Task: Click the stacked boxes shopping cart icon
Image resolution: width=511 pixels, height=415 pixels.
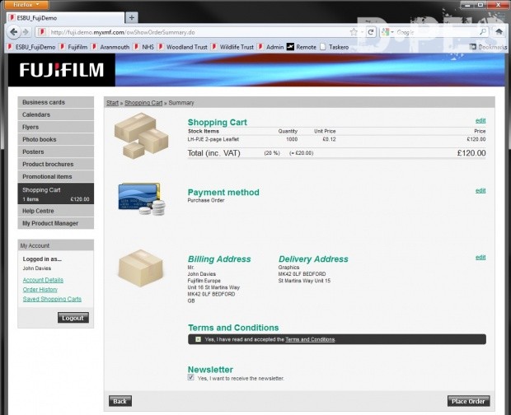Action: pos(142,135)
